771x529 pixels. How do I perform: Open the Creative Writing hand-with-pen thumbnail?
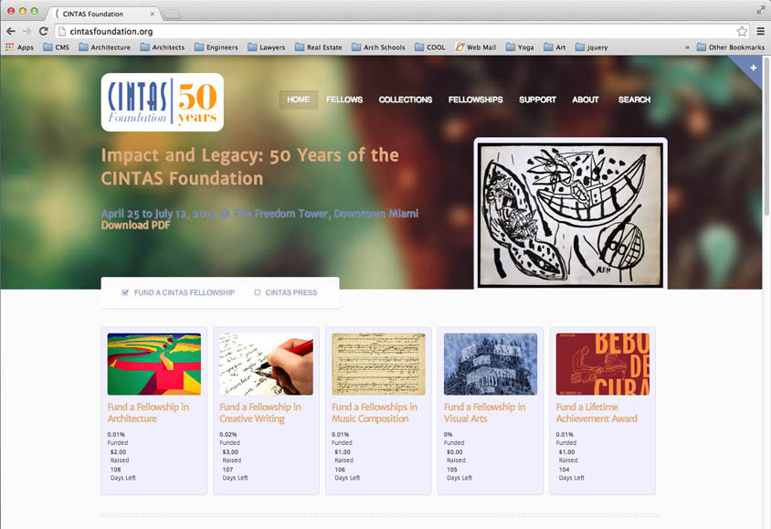[x=266, y=364]
